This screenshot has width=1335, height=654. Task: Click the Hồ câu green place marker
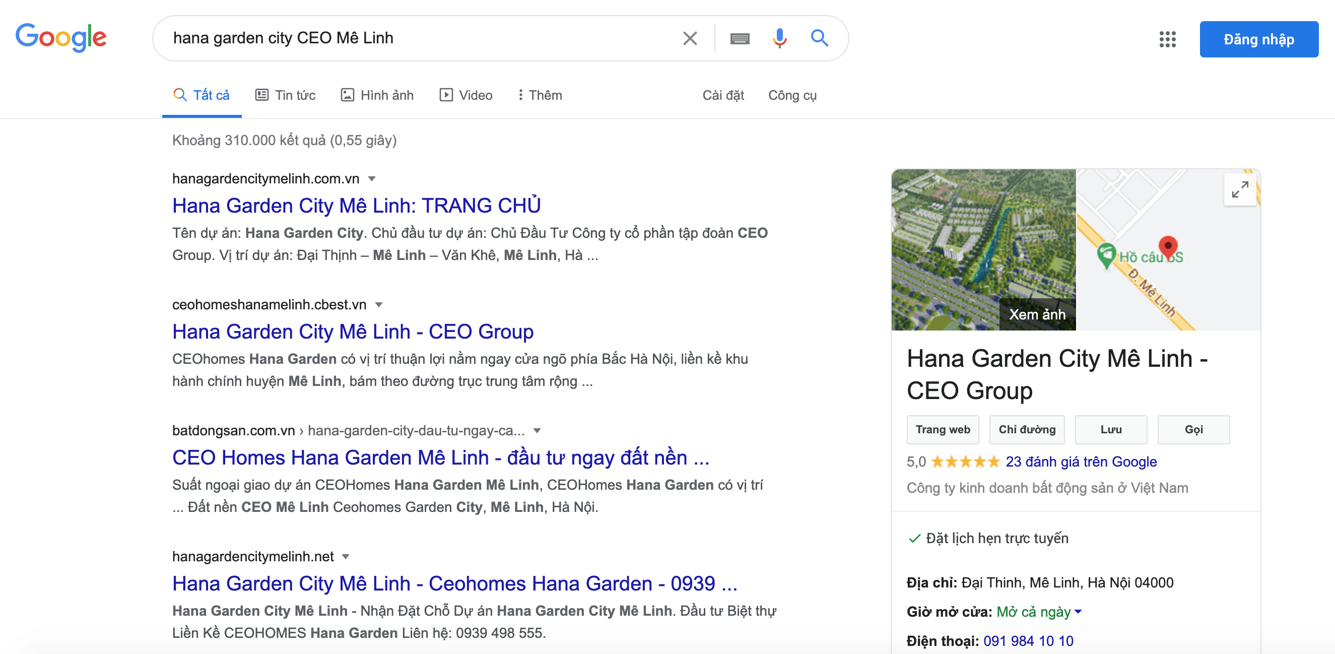pyautogui.click(x=1106, y=255)
